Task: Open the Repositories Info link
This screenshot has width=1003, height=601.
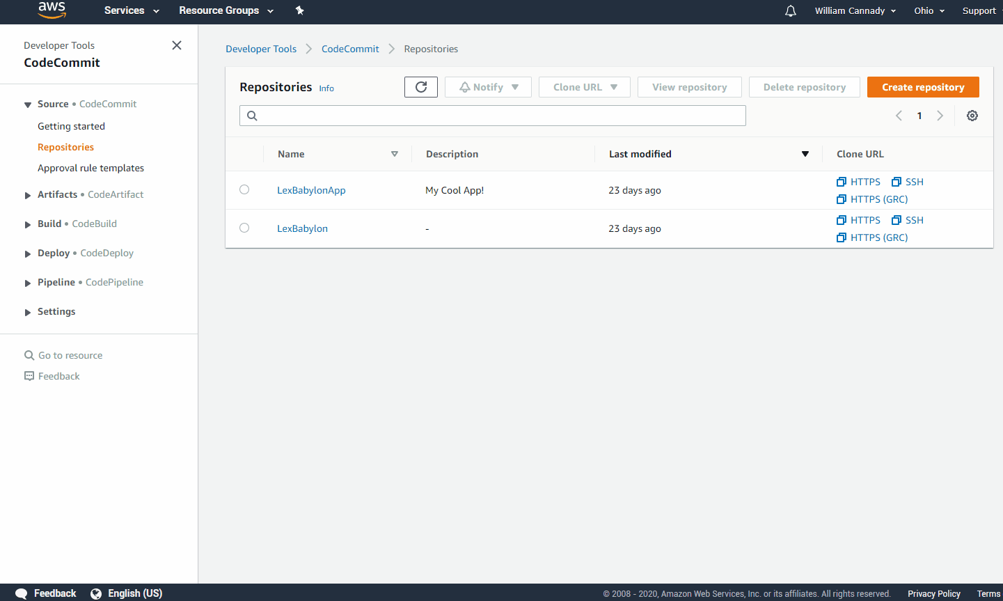Action: (326, 88)
